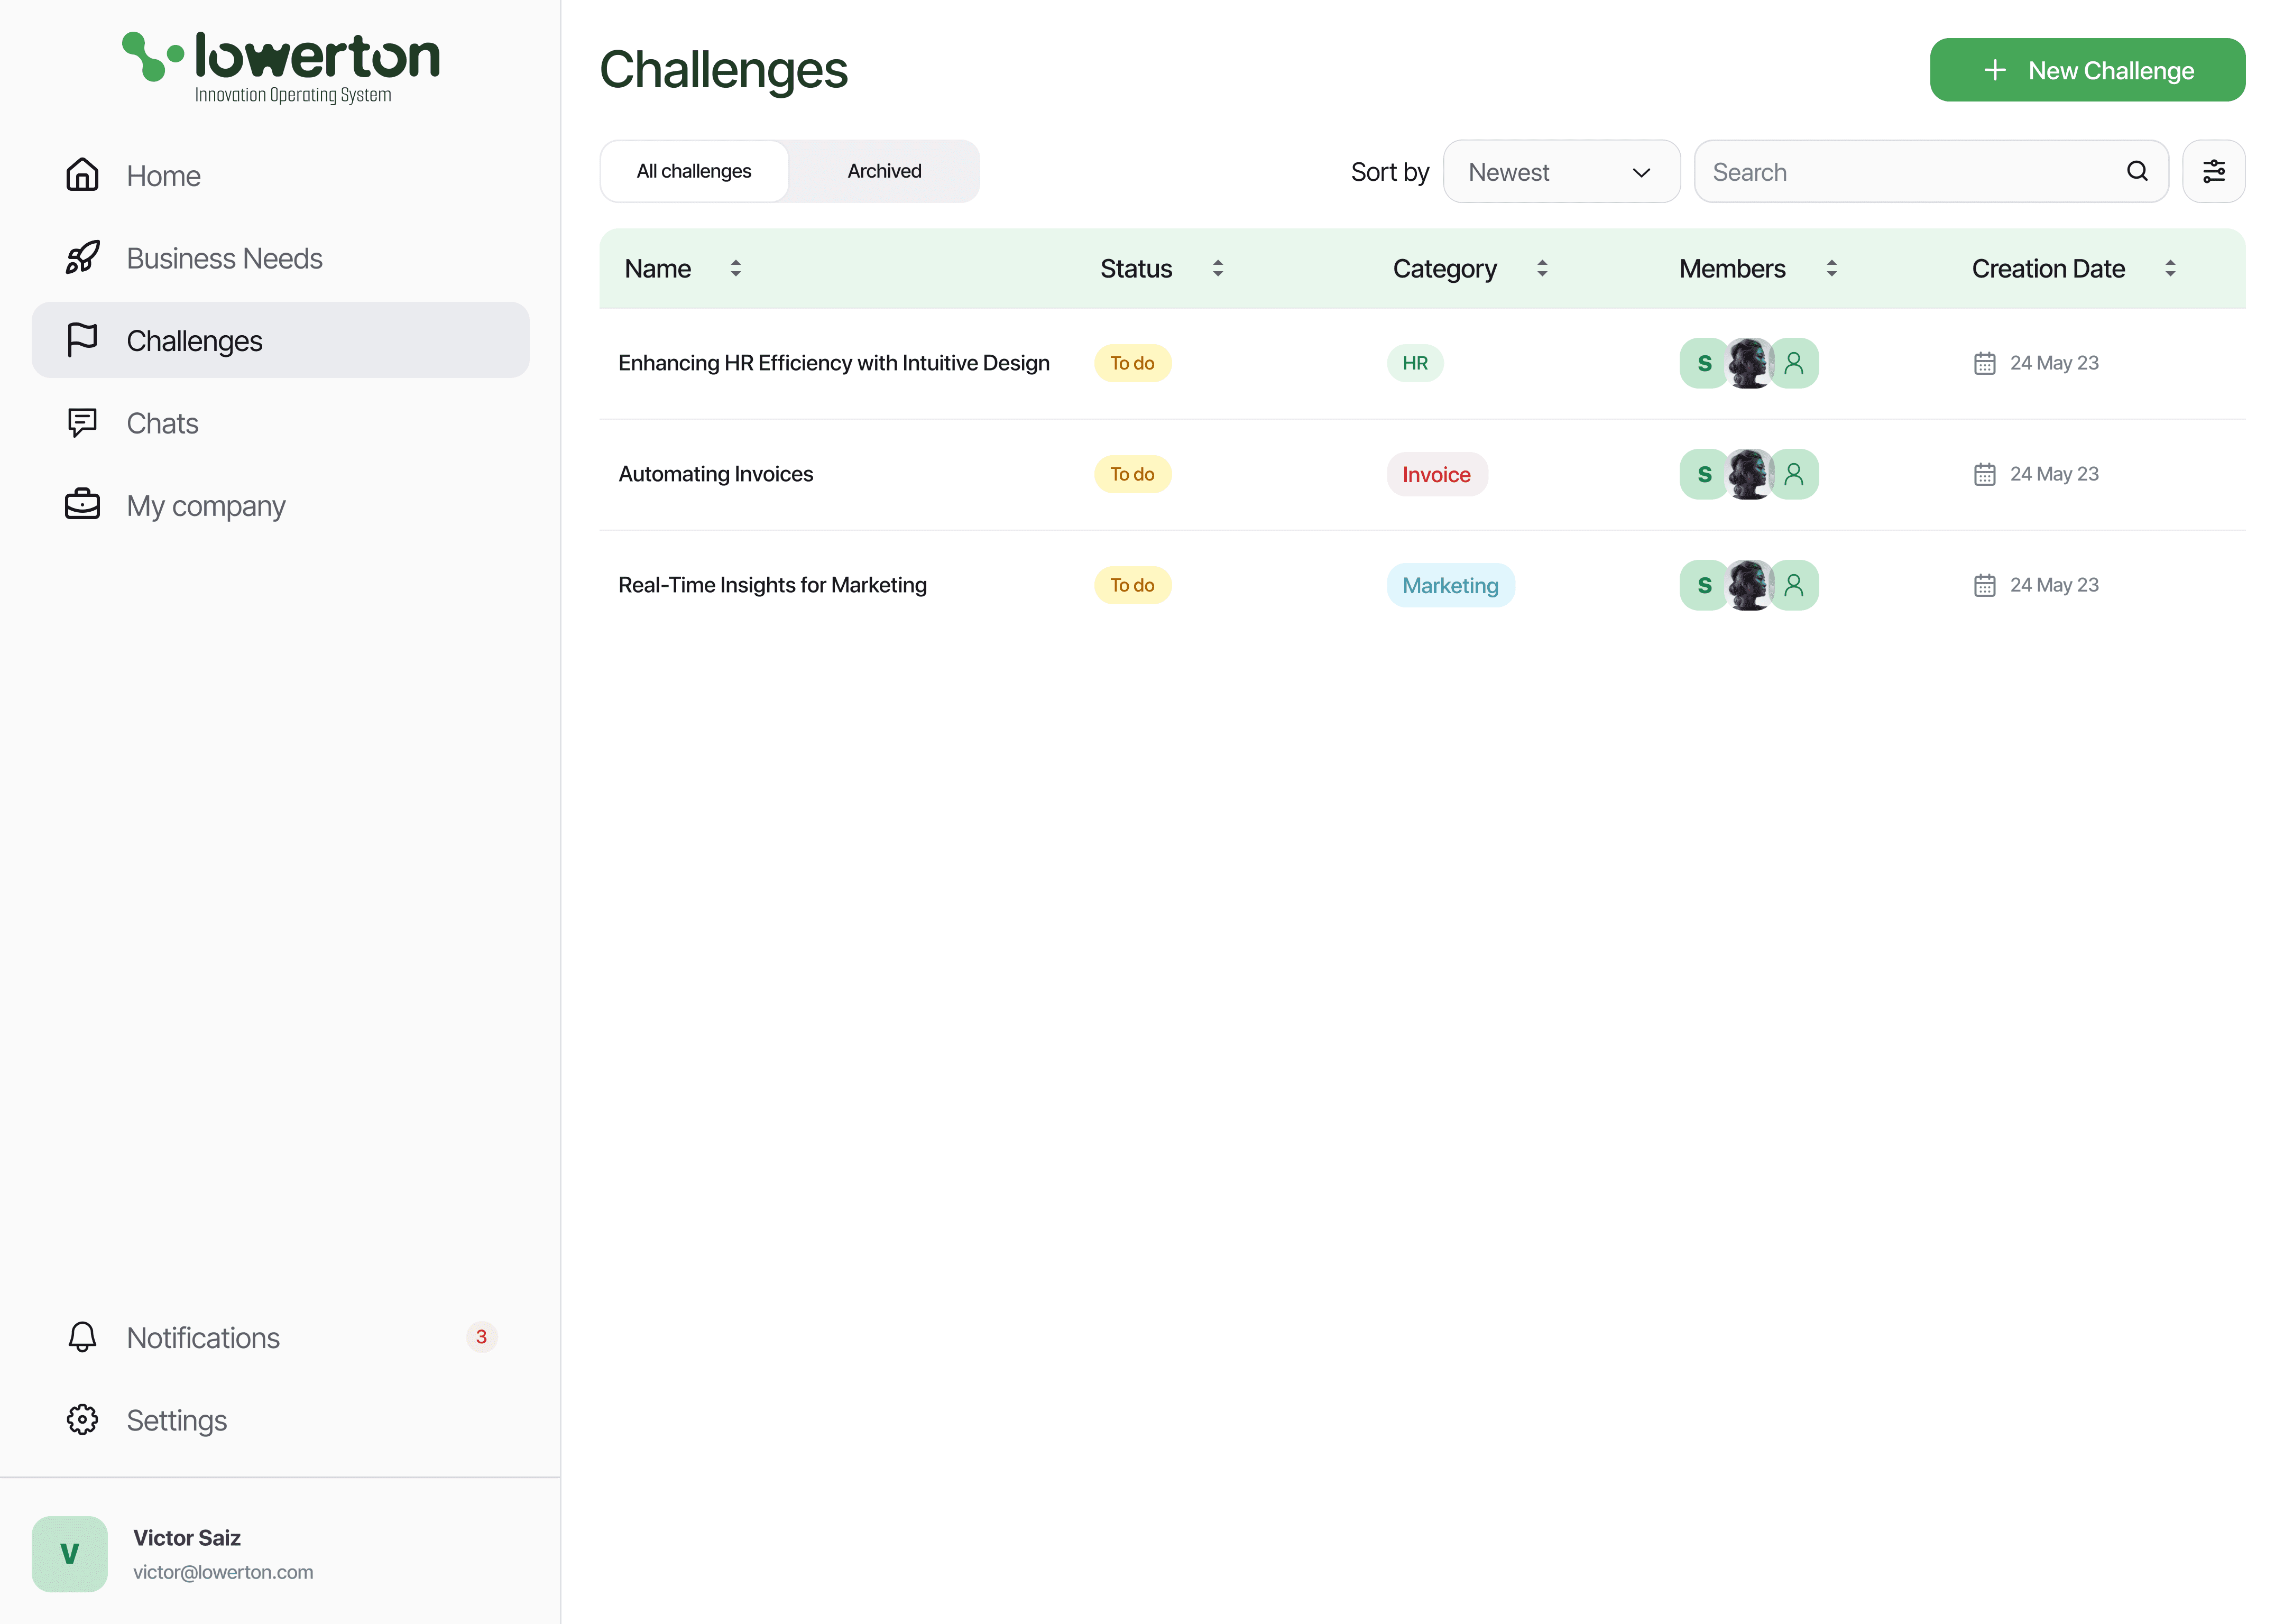Open Enhancing HR Efficiency challenge
Image resolution: width=2284 pixels, height=1624 pixels.
coord(833,363)
